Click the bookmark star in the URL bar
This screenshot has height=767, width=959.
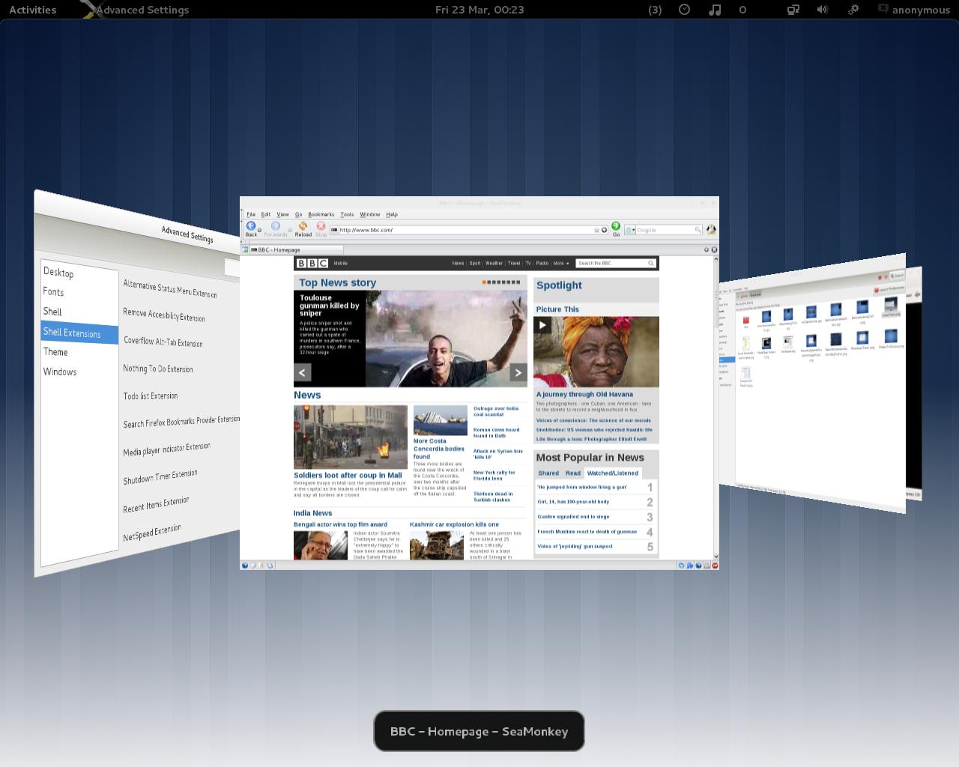click(x=597, y=230)
